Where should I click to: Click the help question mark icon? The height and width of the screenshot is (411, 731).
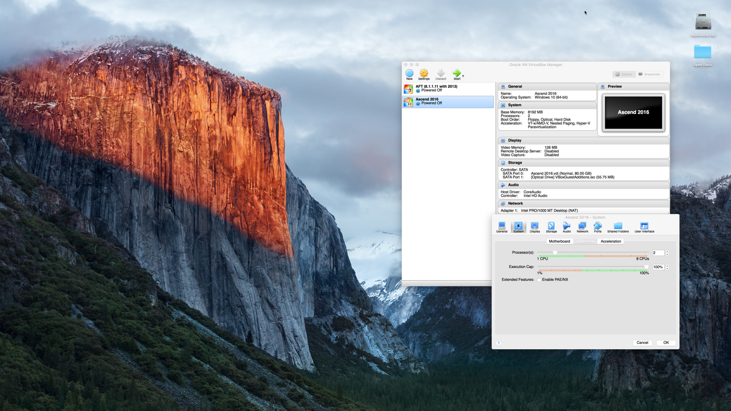pos(499,343)
